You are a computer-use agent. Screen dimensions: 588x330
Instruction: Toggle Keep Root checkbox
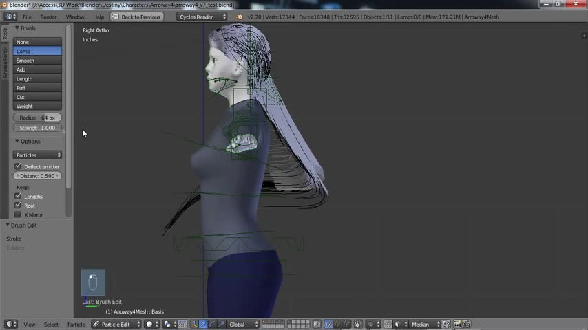click(x=18, y=206)
